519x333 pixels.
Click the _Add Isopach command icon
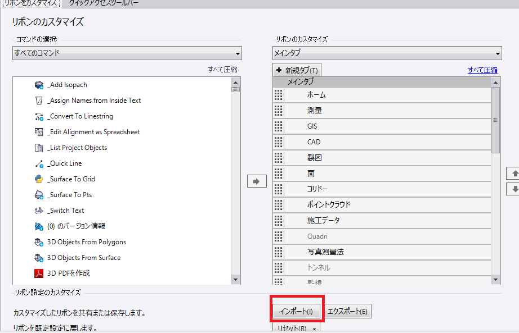(x=39, y=85)
